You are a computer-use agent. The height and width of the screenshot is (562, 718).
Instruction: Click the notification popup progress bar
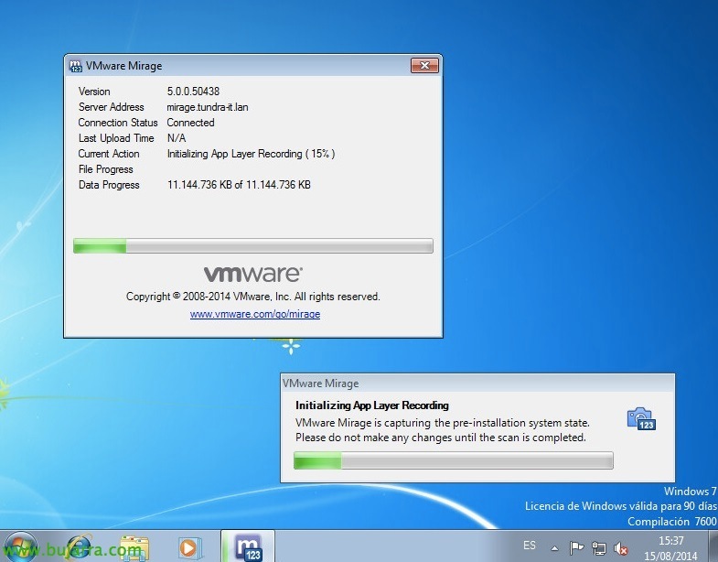[454, 460]
